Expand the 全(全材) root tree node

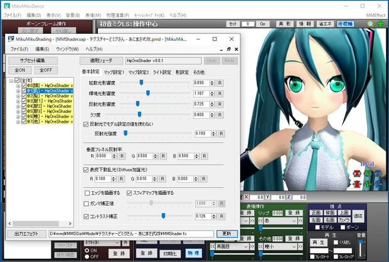tap(11, 80)
